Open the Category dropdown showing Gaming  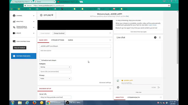click(x=55, y=67)
